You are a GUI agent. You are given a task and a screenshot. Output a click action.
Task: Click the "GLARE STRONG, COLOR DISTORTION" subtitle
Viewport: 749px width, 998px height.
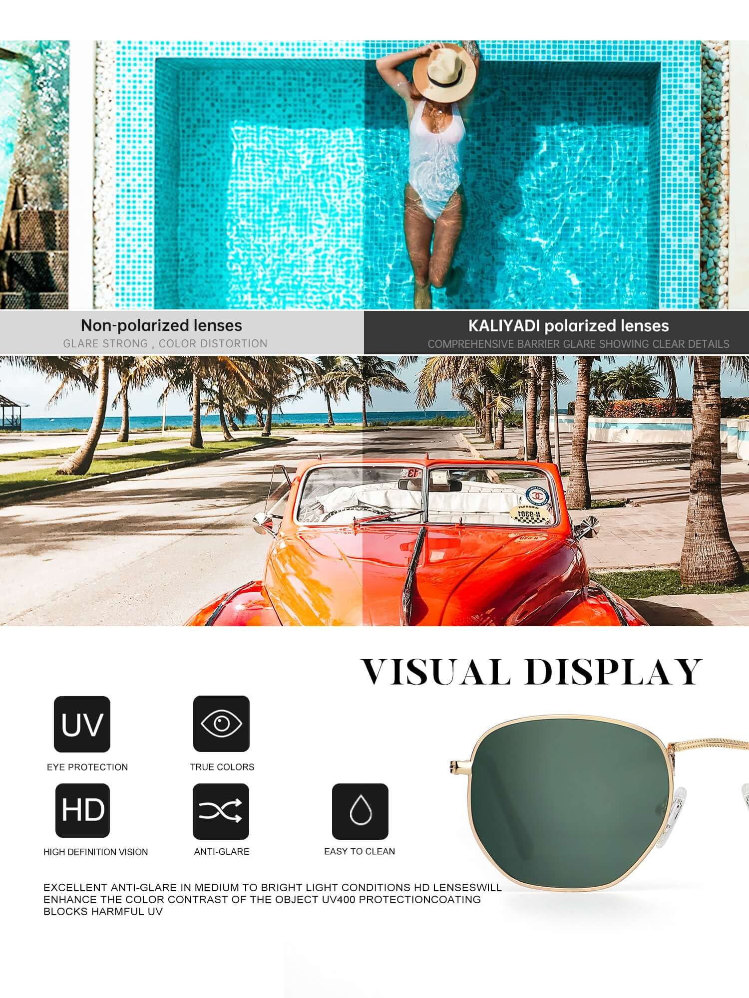165,343
